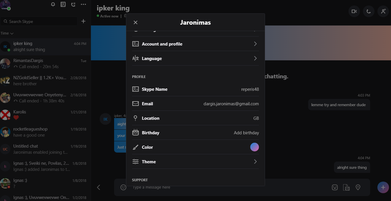
Task: Click the Language row chevron arrow
Action: [255, 58]
